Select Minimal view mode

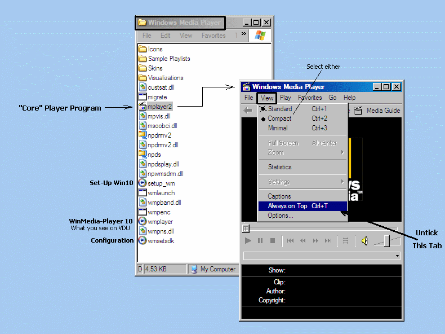pos(303,128)
